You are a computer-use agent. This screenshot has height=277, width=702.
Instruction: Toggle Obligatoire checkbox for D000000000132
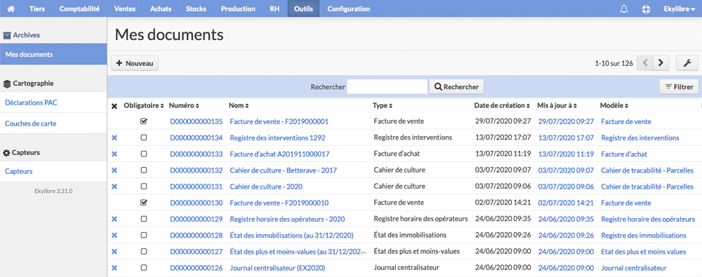click(144, 170)
